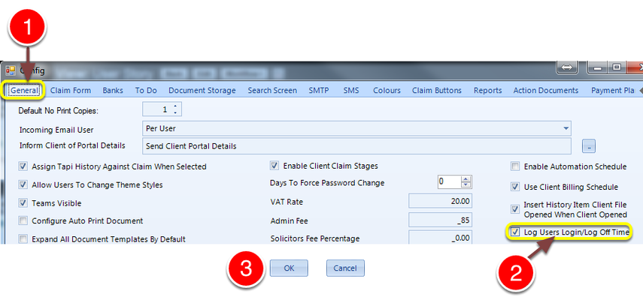Screen dimensions: 643x297
Task: Switch to the Reports tab
Action: 487,91
